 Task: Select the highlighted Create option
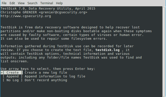12,73
